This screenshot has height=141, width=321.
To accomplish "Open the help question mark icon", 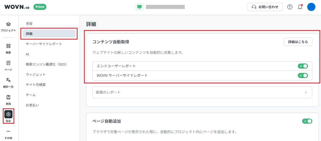I will click(290, 7).
